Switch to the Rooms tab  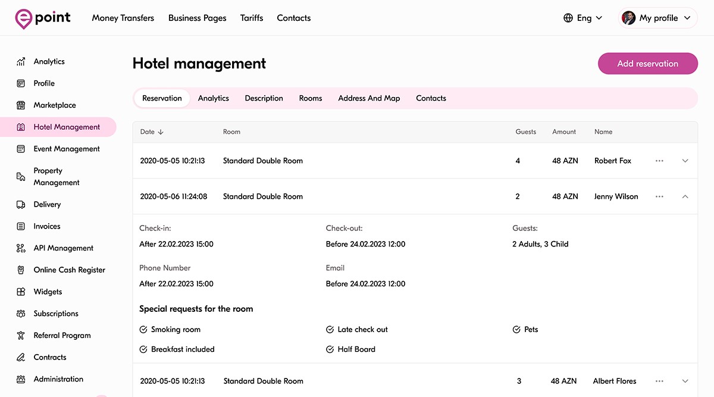coord(310,98)
